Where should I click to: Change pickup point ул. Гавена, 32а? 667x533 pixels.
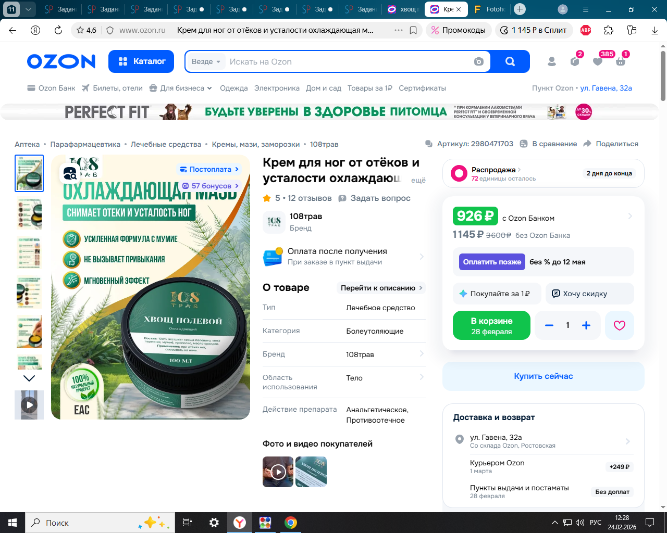[x=606, y=88]
